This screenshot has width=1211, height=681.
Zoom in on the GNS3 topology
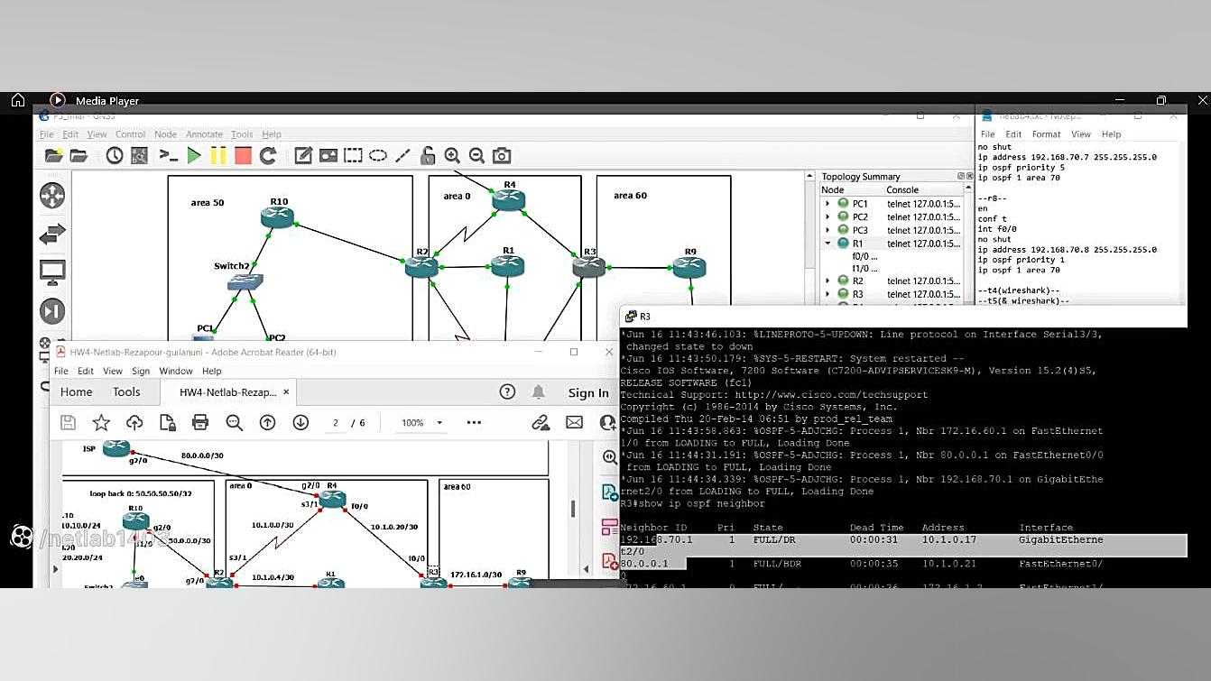pos(452,155)
